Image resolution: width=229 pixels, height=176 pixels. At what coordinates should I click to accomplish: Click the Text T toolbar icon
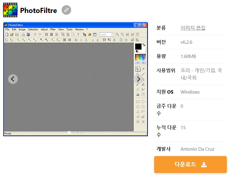78,34
